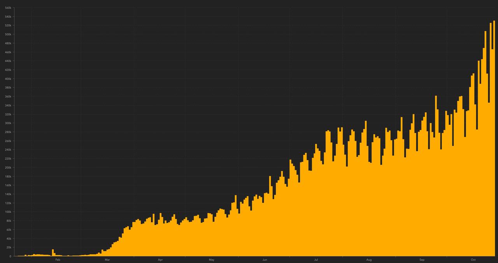Pick the '260k' y-axis tick label

click(8, 141)
